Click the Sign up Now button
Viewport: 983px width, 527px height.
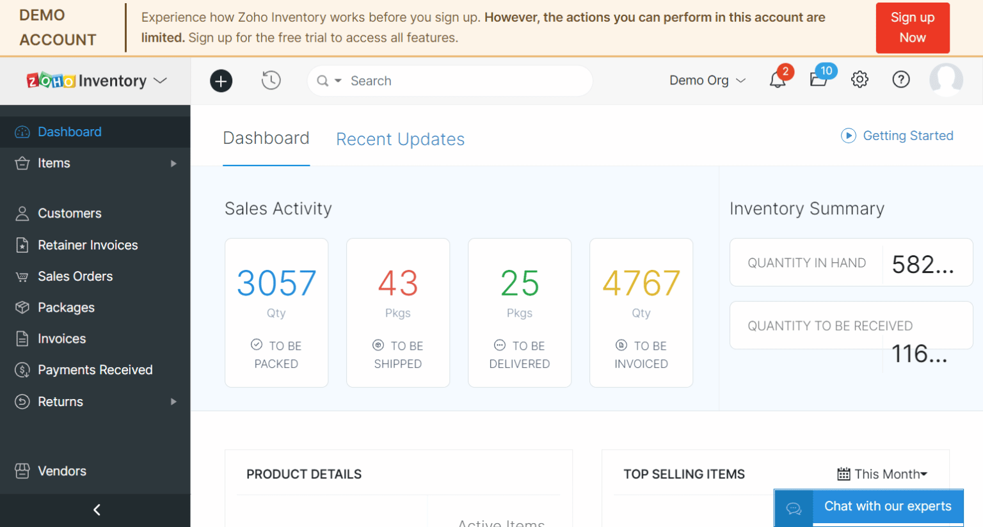913,28
